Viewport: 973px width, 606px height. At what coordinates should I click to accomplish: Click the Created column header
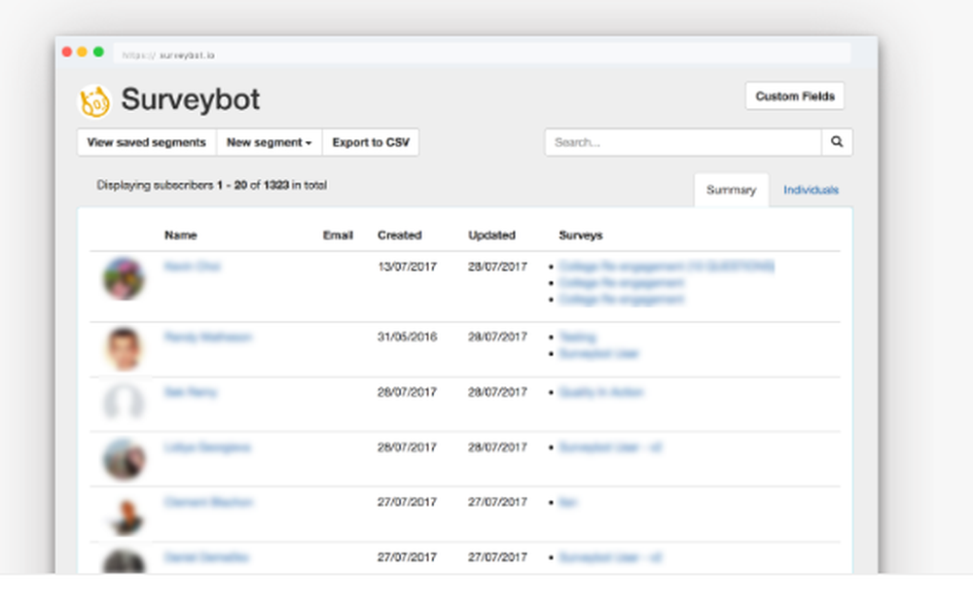point(400,235)
